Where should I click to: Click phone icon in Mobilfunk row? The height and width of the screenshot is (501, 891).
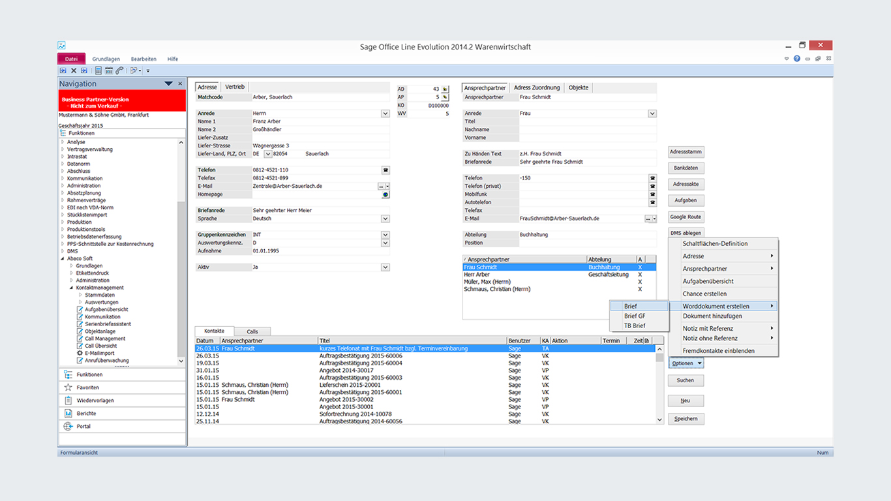click(x=652, y=194)
